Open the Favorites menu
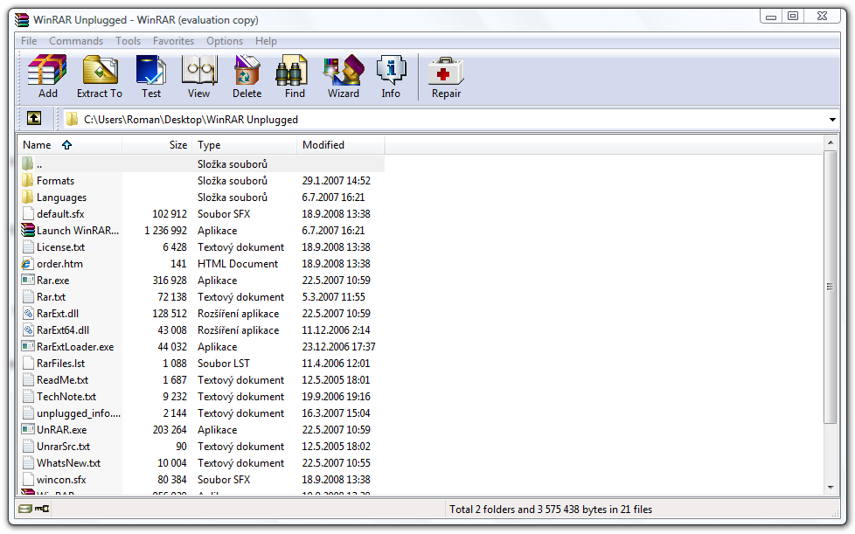855x534 pixels. [173, 41]
